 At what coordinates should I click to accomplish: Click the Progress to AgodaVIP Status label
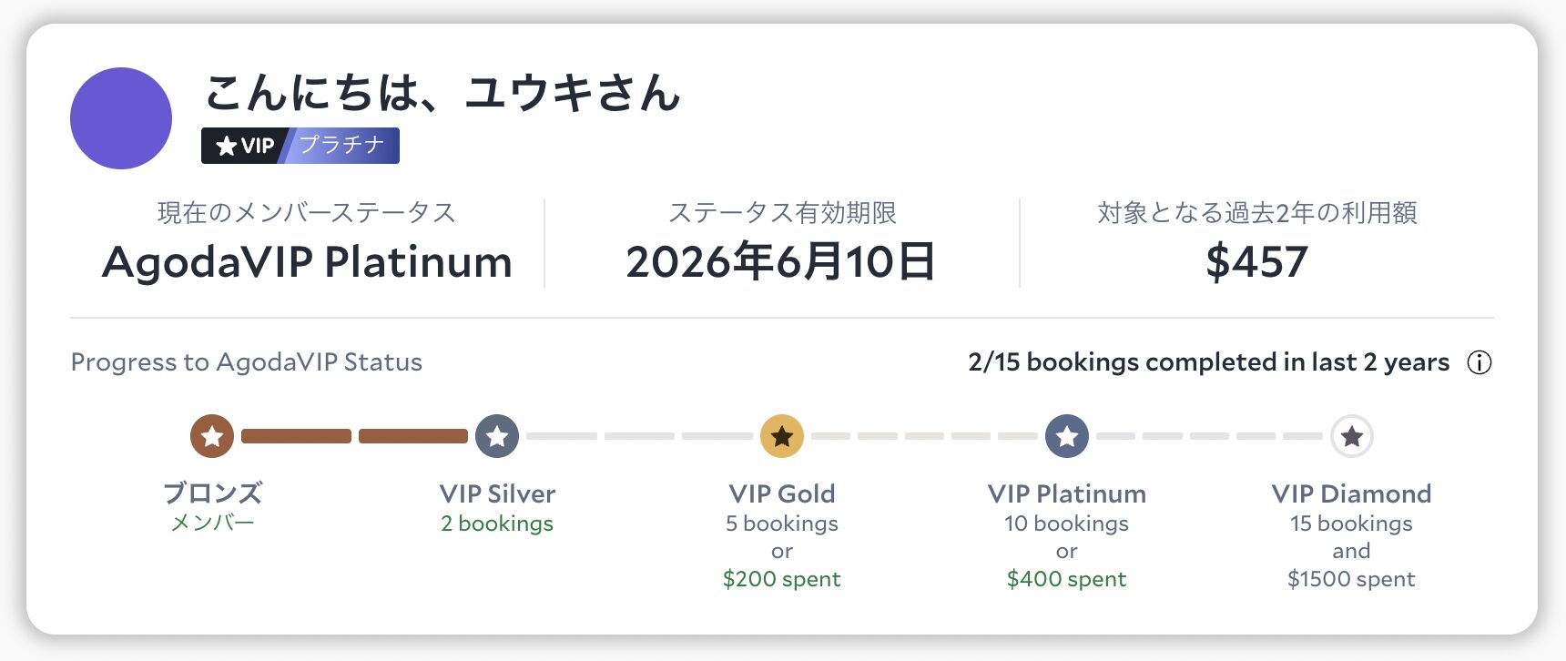pyautogui.click(x=247, y=362)
